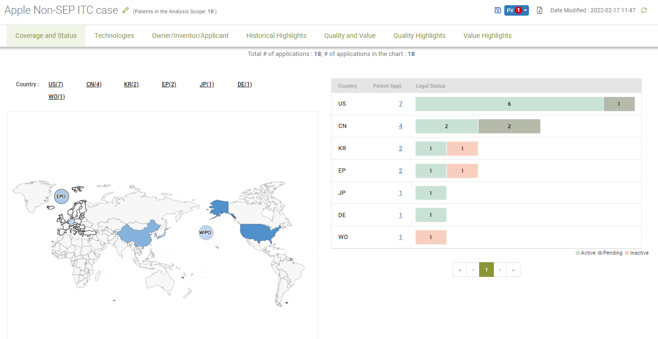Screen dimensions: 658x339
Task: Click the Date Modified timestamp text
Action: coord(593,10)
